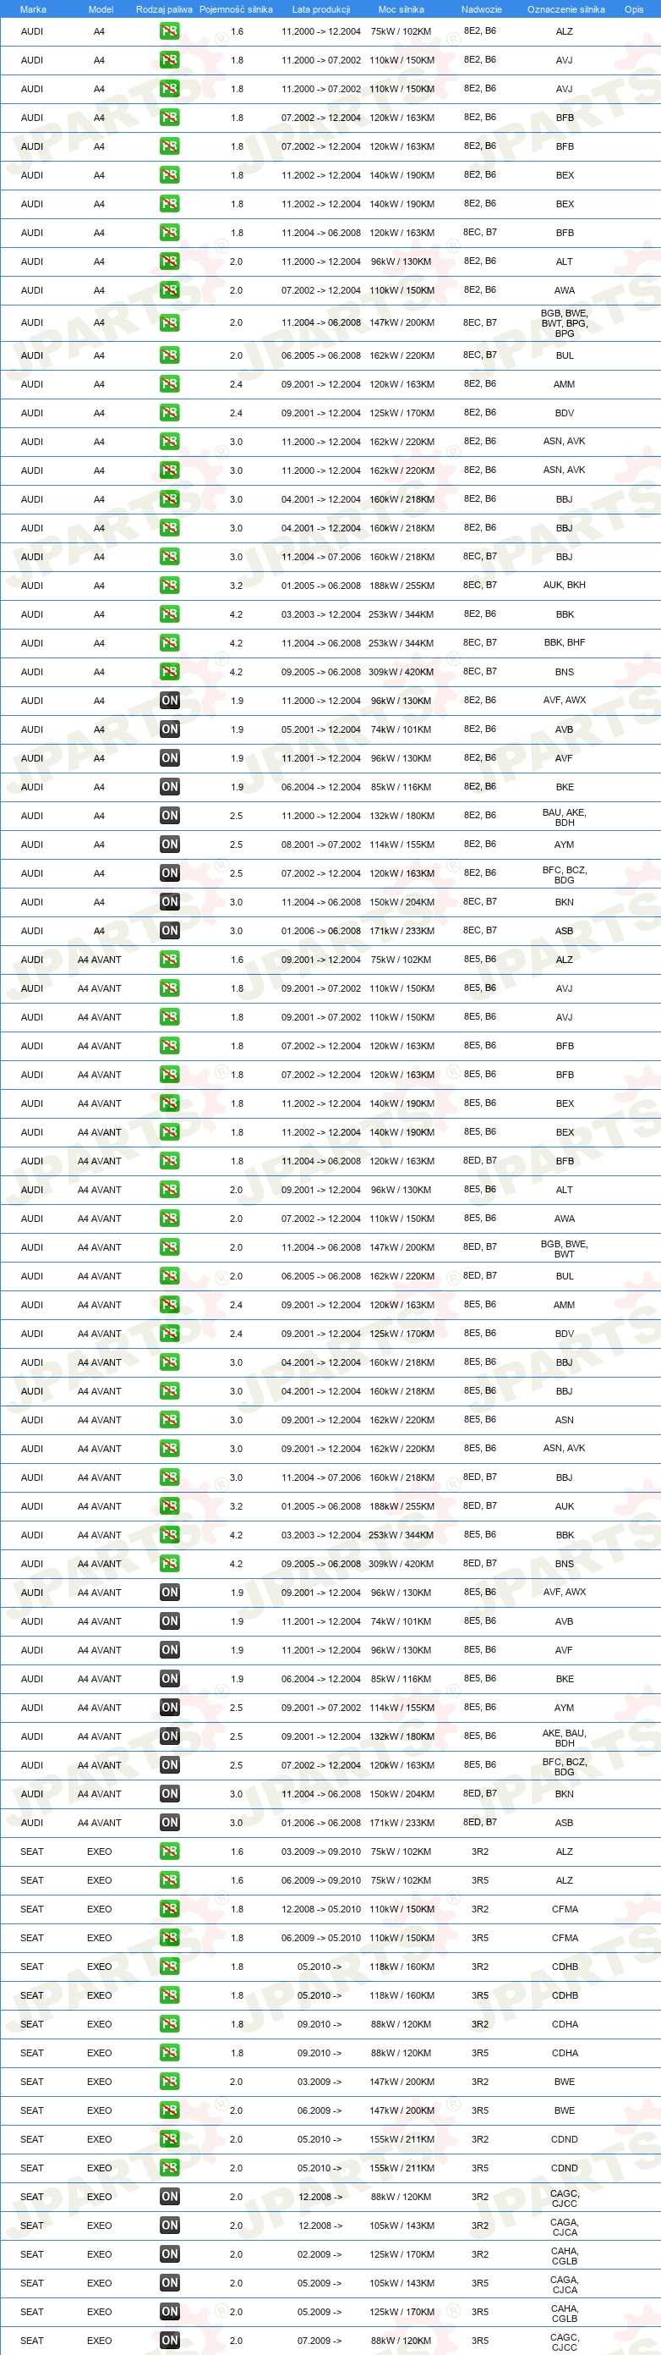Select the date cell '02.2009 ->'
This screenshot has width=661, height=2355.
coord(320,2254)
